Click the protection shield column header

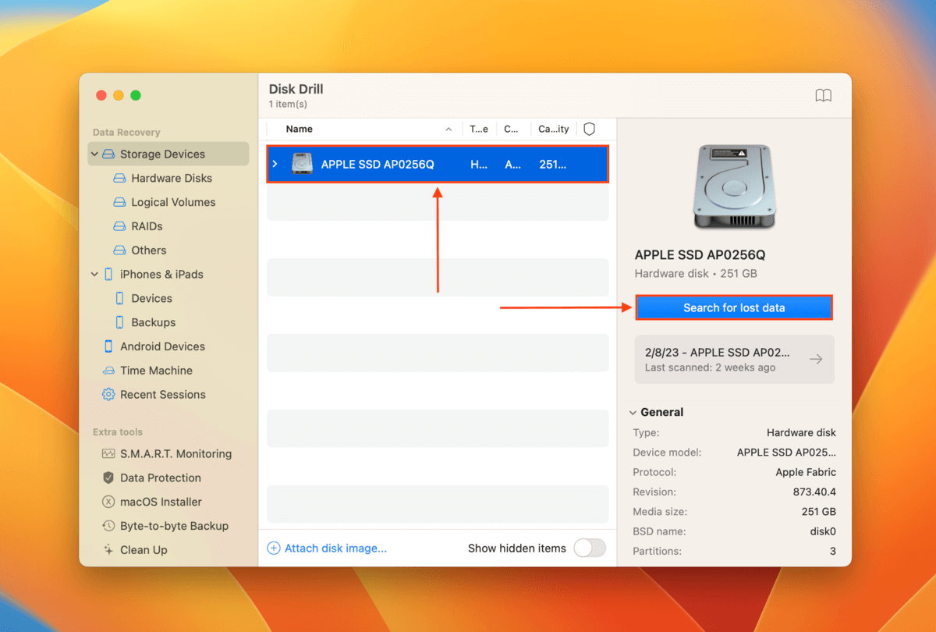590,129
